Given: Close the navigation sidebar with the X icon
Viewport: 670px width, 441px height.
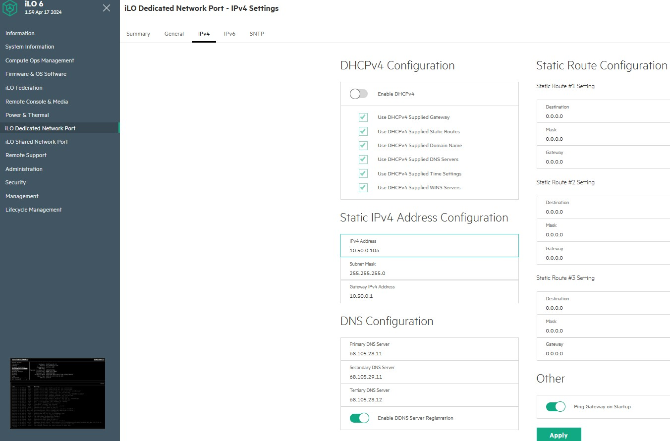Looking at the screenshot, I should point(107,8).
